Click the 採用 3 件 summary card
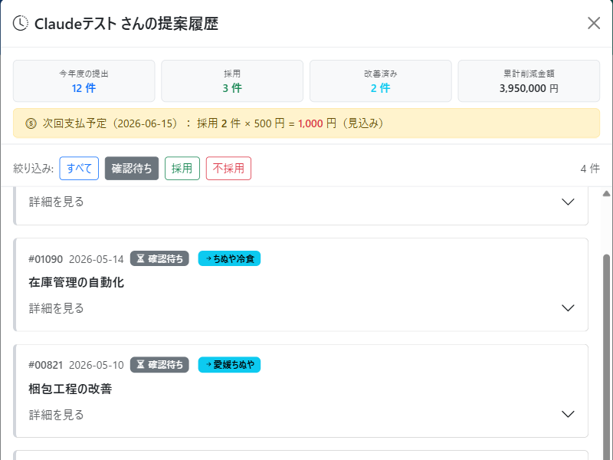The width and height of the screenshot is (613, 460). (232, 81)
